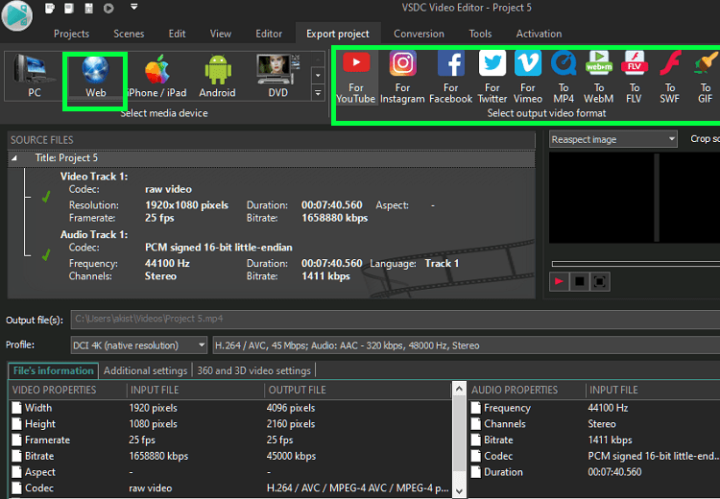
Task: Open 360 and 3D video settings tab
Action: click(254, 370)
